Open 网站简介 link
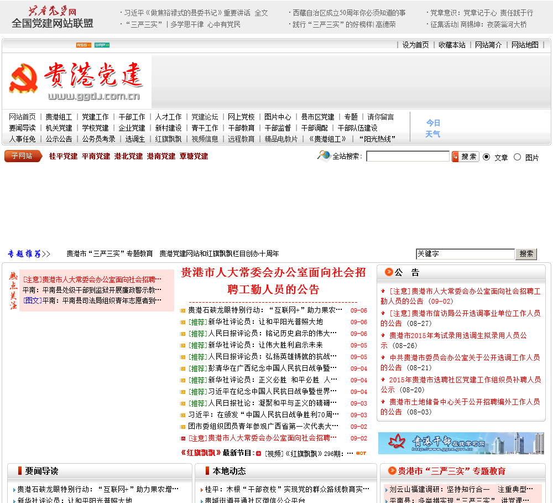 488,45
